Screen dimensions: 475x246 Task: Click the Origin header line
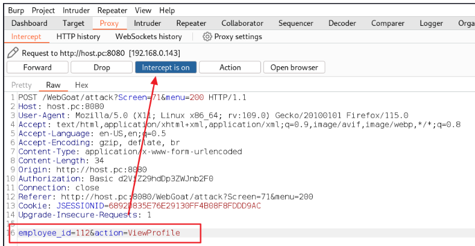83,170
